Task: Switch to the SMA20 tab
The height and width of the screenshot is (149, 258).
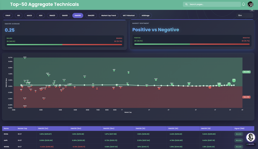Action: pos(52,15)
